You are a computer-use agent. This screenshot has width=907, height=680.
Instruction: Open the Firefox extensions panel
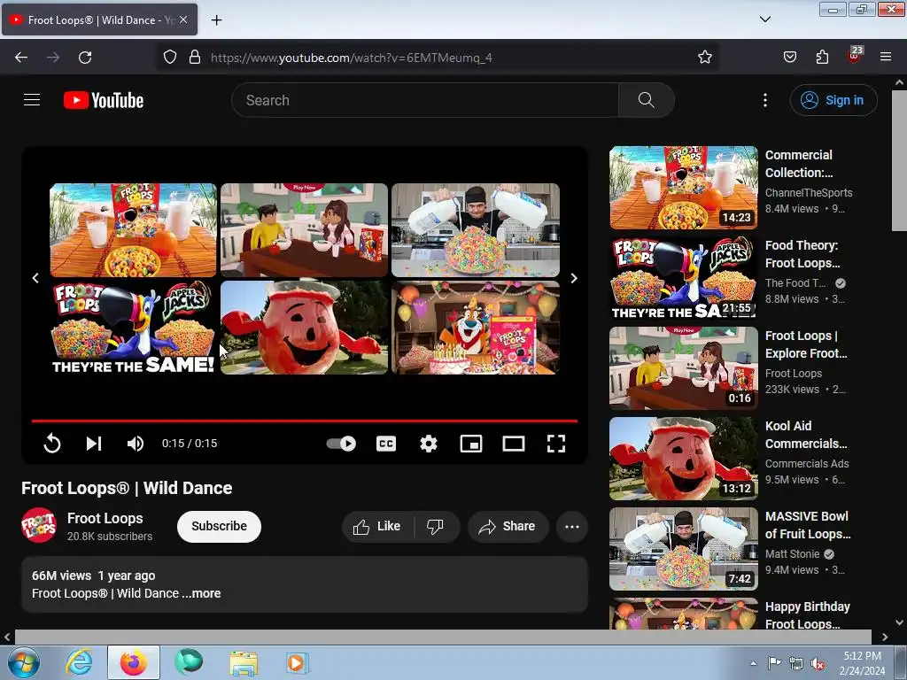tap(822, 58)
